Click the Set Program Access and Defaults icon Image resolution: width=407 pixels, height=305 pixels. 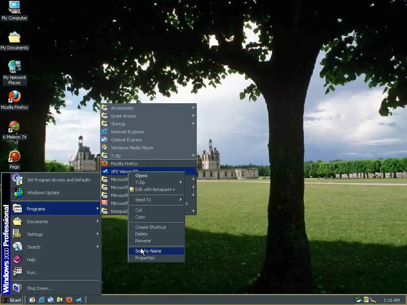pos(17,180)
